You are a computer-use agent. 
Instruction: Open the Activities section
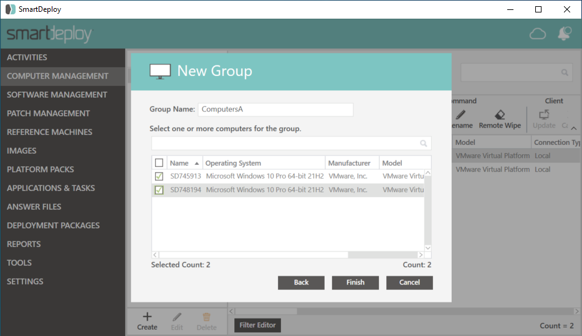63,57
